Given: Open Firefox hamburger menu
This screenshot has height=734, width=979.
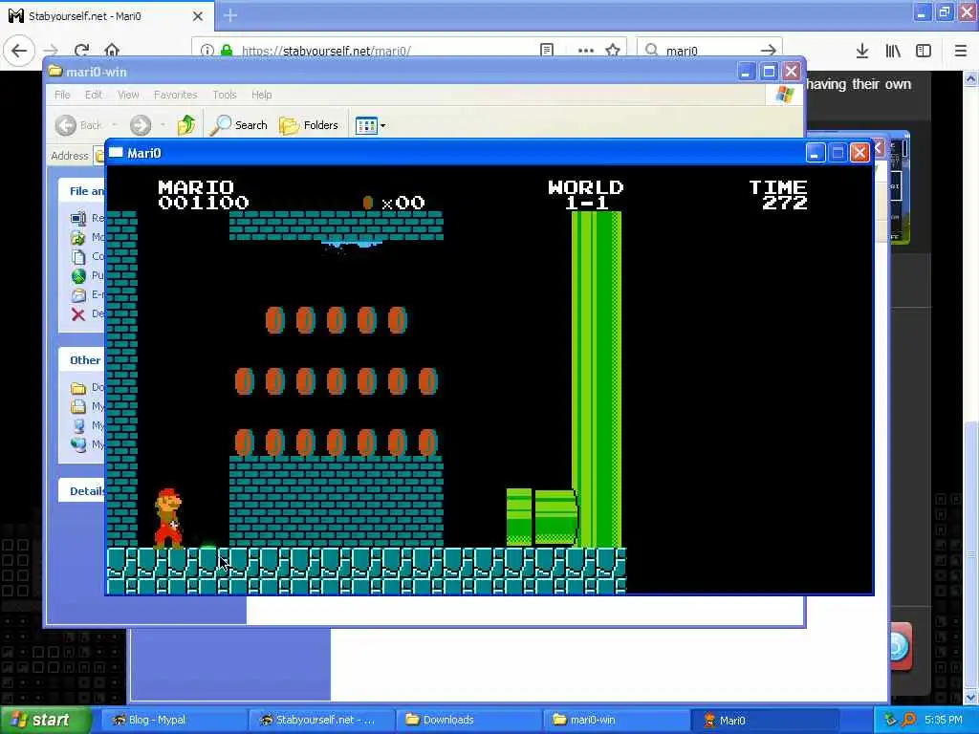Looking at the screenshot, I should click(x=960, y=52).
